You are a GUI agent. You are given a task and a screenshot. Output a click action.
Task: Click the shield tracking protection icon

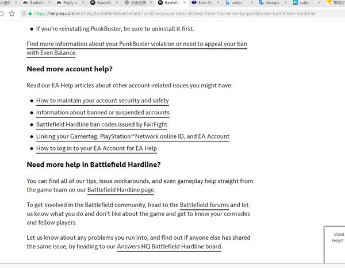(x=24, y=14)
